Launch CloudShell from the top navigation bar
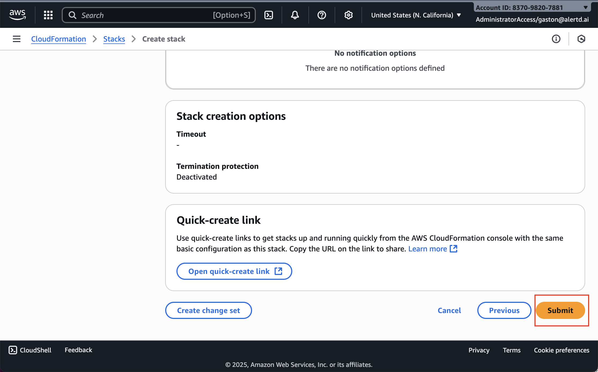The height and width of the screenshot is (372, 598). point(269,15)
